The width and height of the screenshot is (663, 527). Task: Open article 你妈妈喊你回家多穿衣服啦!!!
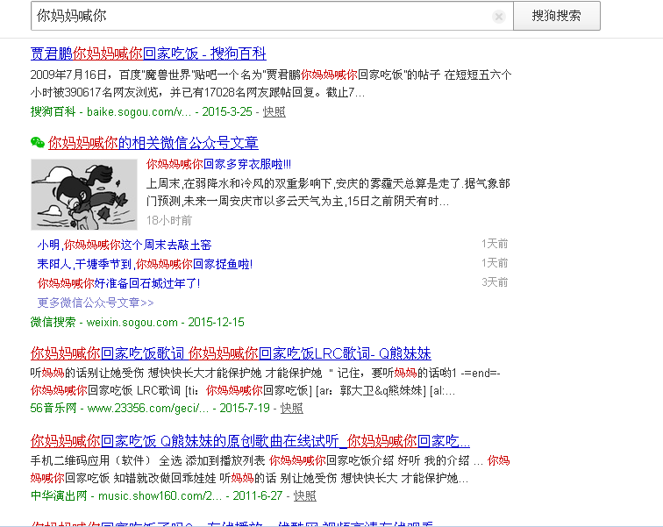(218, 164)
